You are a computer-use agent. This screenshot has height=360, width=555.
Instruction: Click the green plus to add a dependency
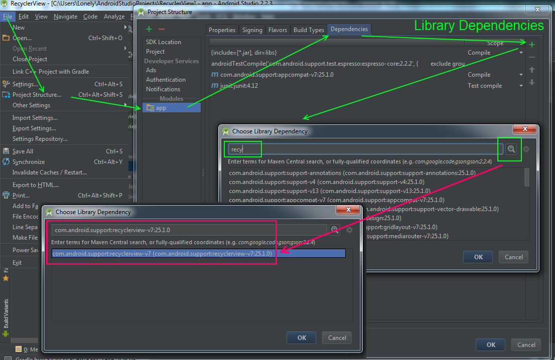(531, 44)
